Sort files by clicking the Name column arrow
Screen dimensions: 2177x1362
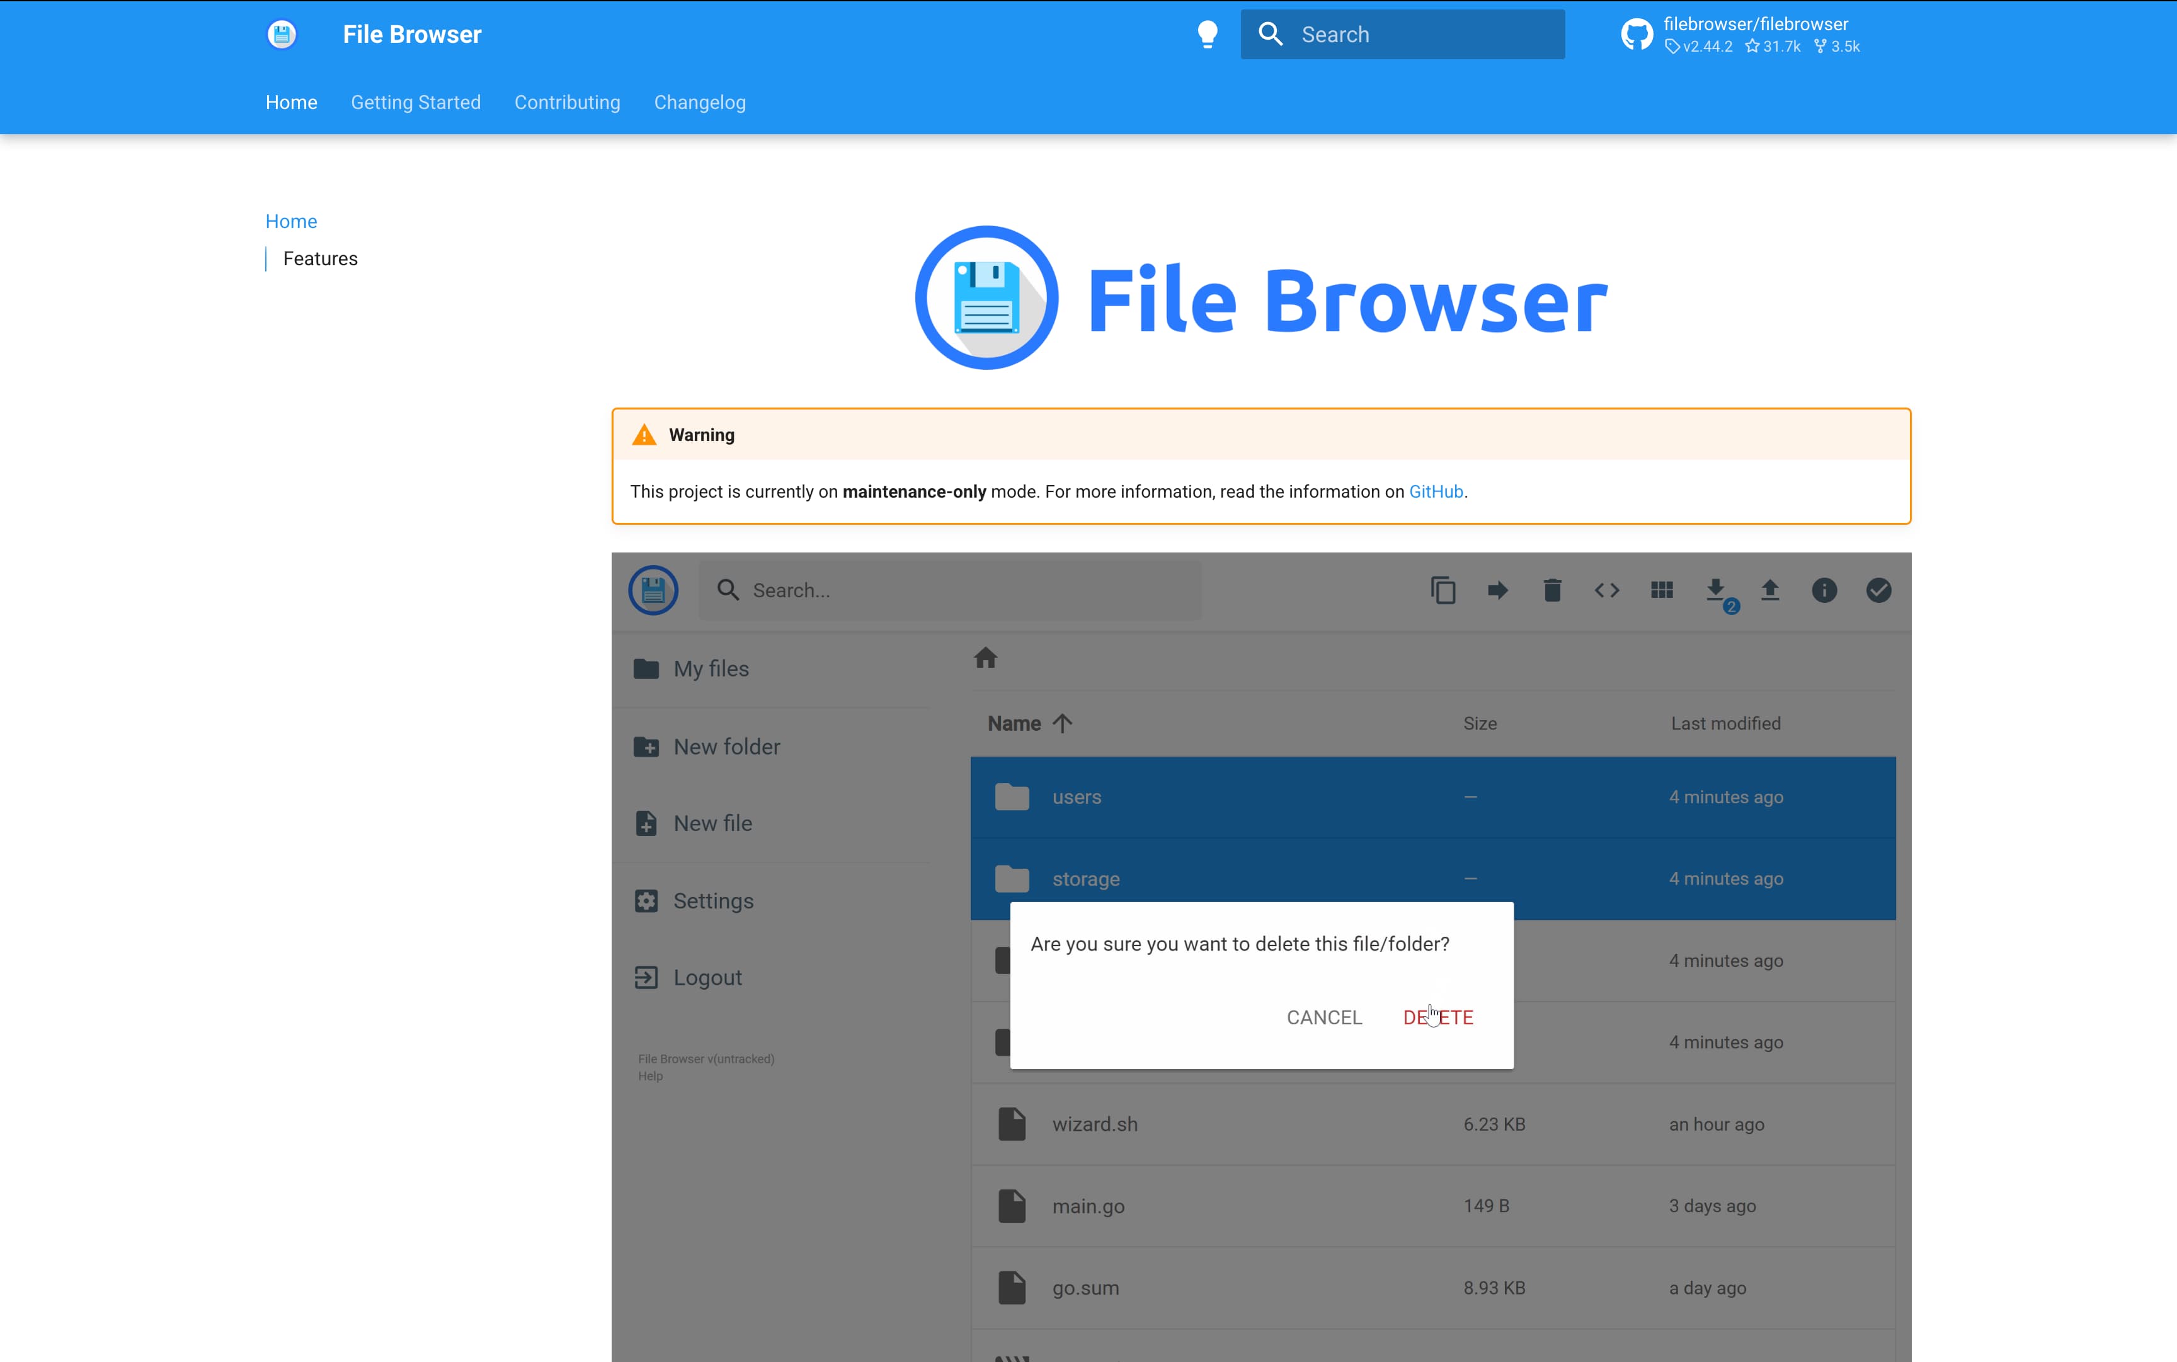(x=1063, y=723)
